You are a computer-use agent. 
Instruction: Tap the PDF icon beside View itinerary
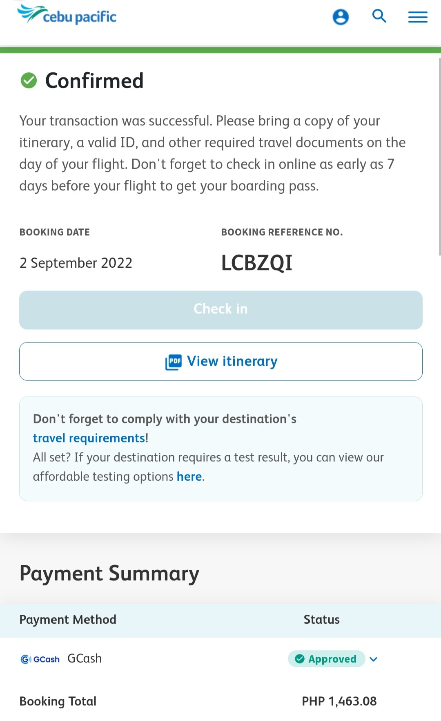pos(174,362)
